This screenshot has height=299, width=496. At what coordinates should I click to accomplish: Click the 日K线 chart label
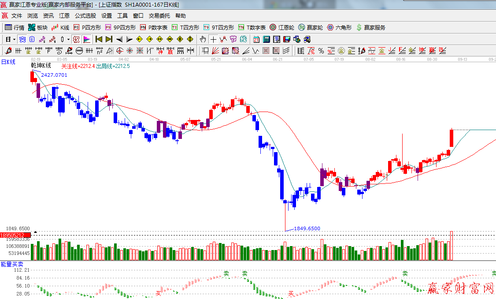pyautogui.click(x=8, y=62)
